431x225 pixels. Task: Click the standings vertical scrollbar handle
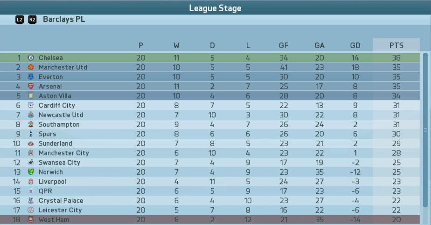tap(425, 130)
